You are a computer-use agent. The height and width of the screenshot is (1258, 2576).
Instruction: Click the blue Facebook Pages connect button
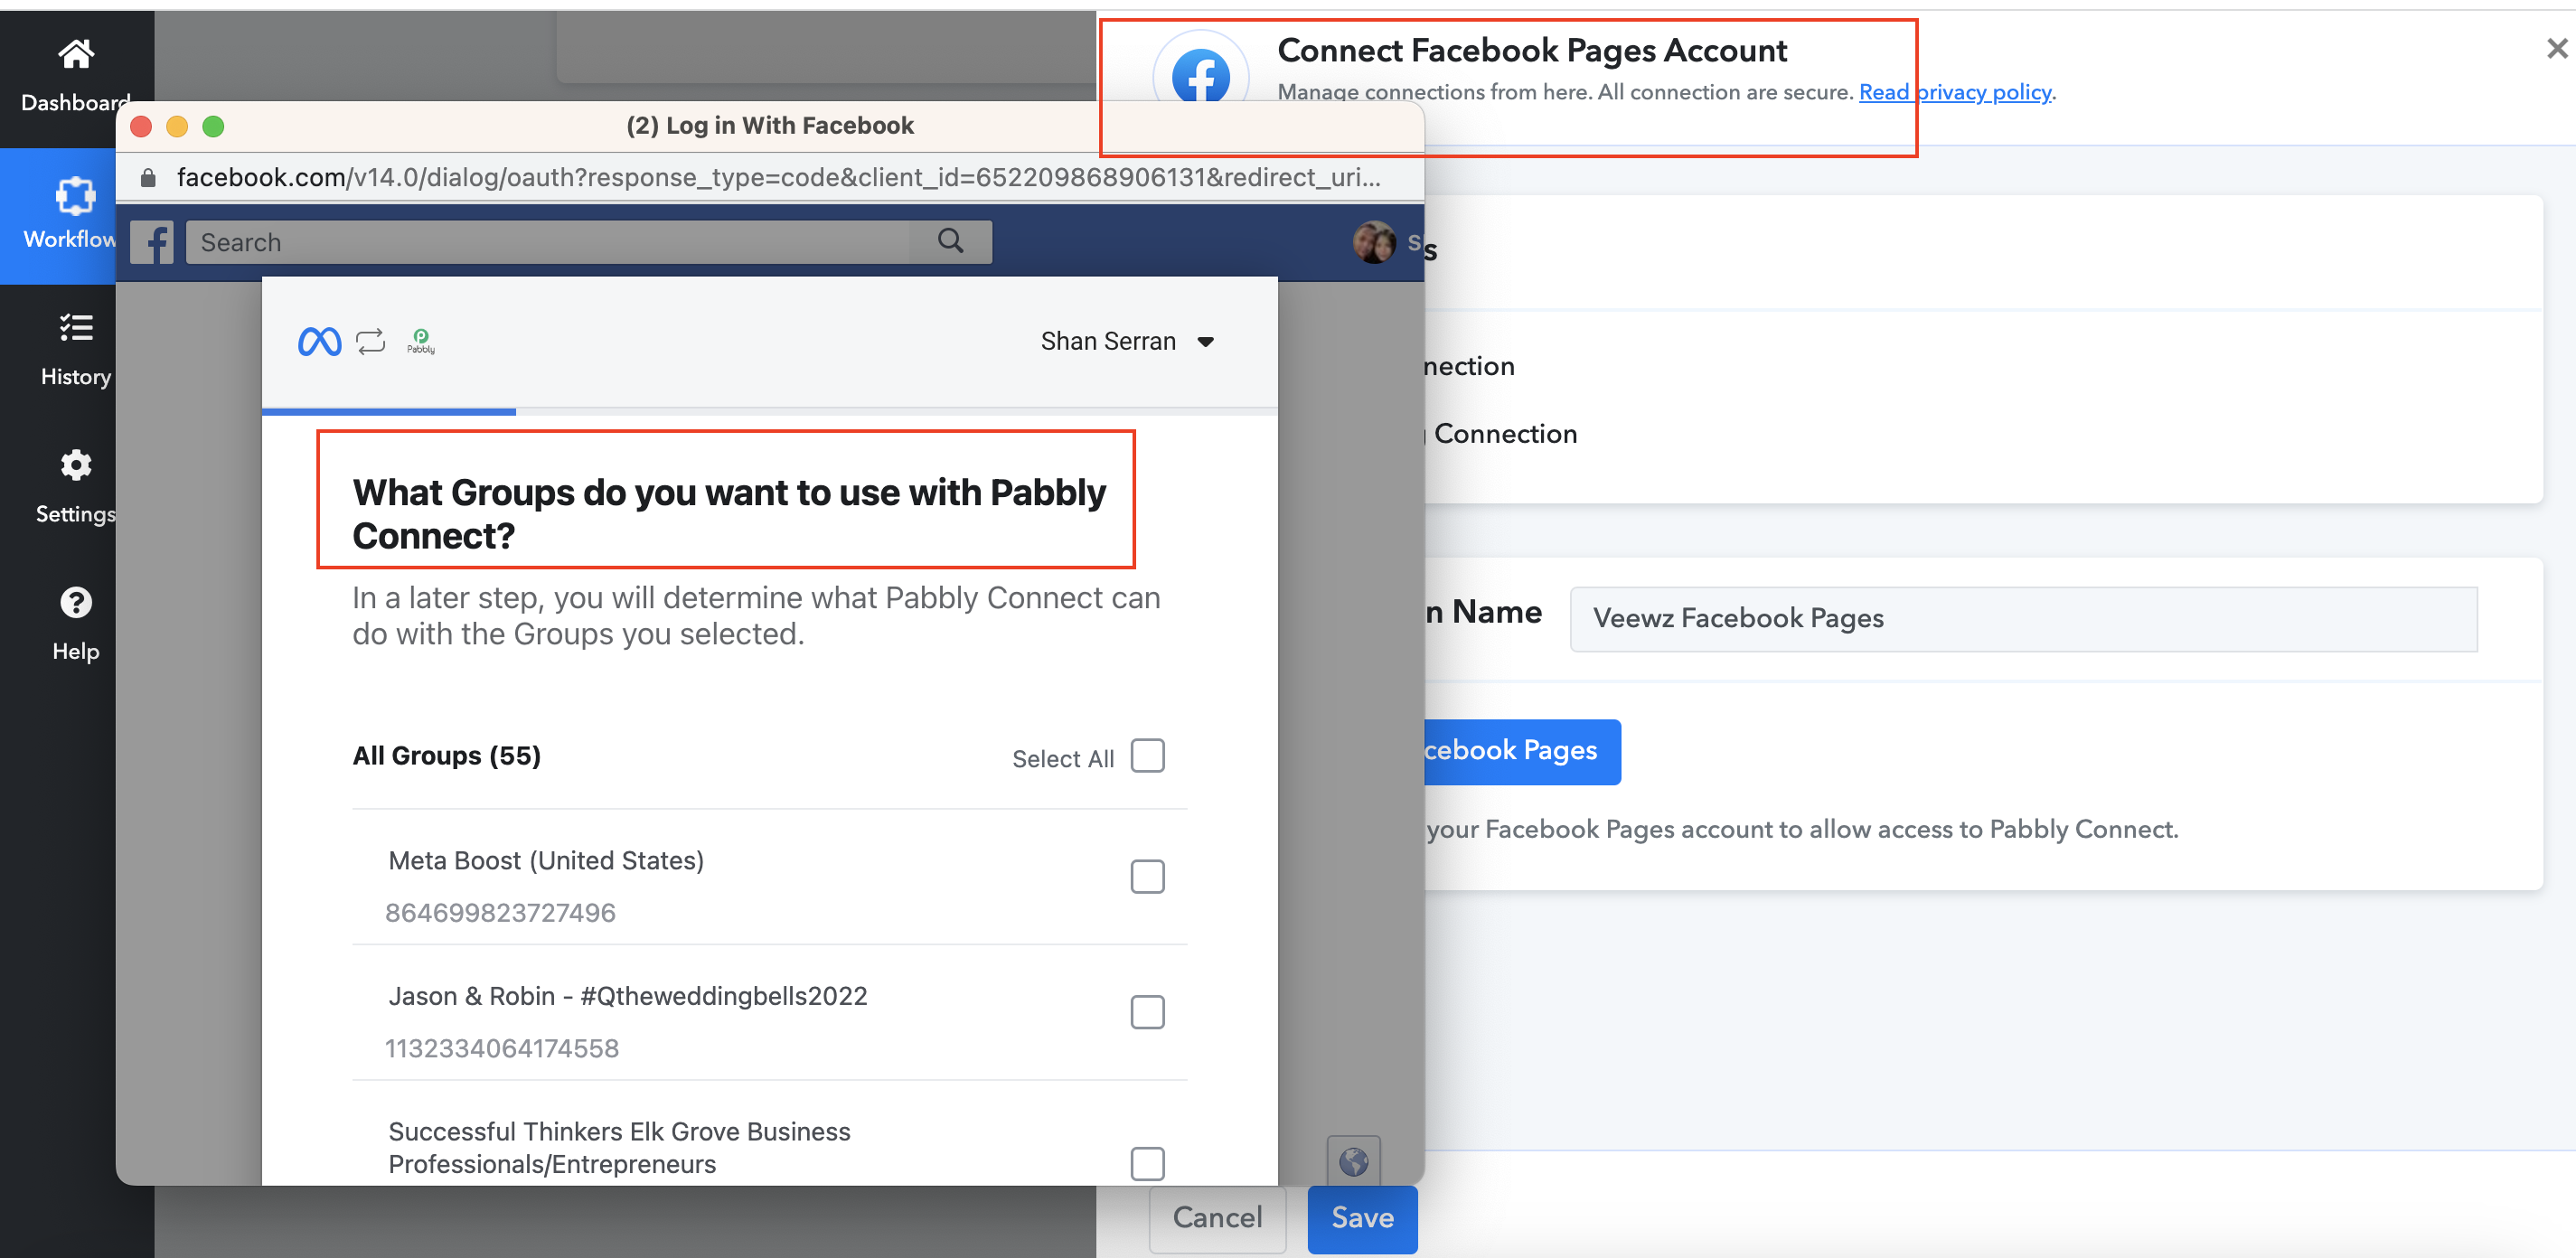coord(1522,751)
